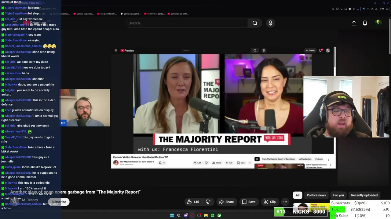Open Discord from the taskbar

point(186,215)
